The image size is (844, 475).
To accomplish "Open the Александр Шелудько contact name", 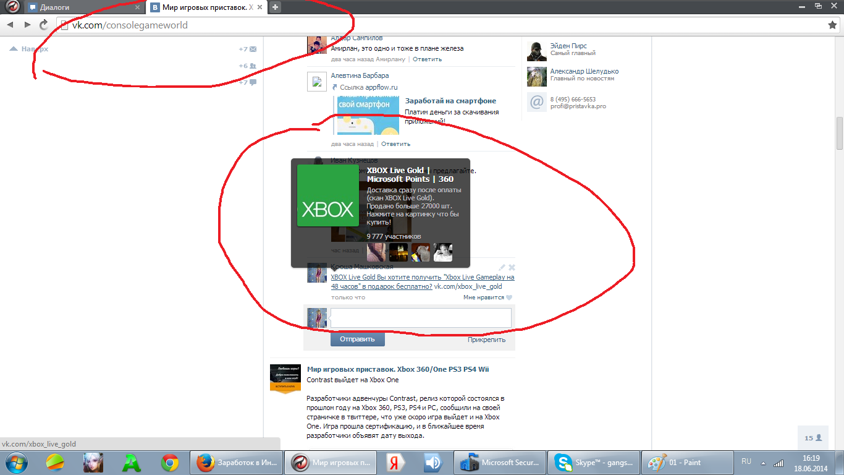I will pyautogui.click(x=584, y=71).
